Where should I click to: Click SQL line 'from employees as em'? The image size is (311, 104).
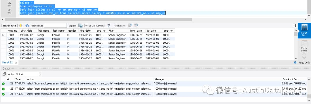36,6
